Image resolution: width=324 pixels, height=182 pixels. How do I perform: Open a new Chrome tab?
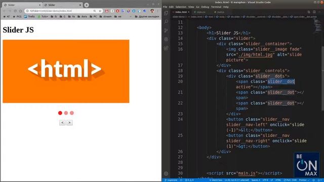coord(87,5)
